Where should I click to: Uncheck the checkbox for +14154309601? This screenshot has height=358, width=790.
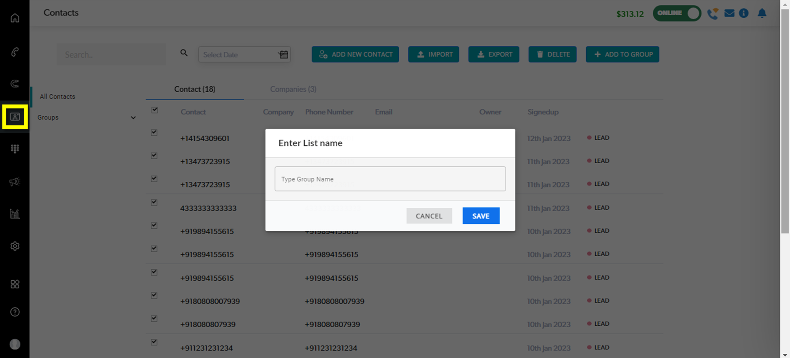154,132
